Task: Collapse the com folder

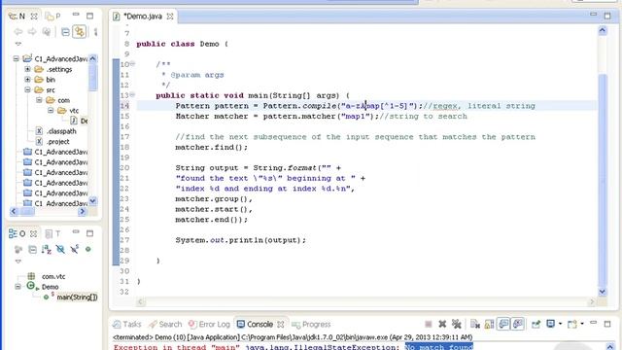Action: pos(39,100)
